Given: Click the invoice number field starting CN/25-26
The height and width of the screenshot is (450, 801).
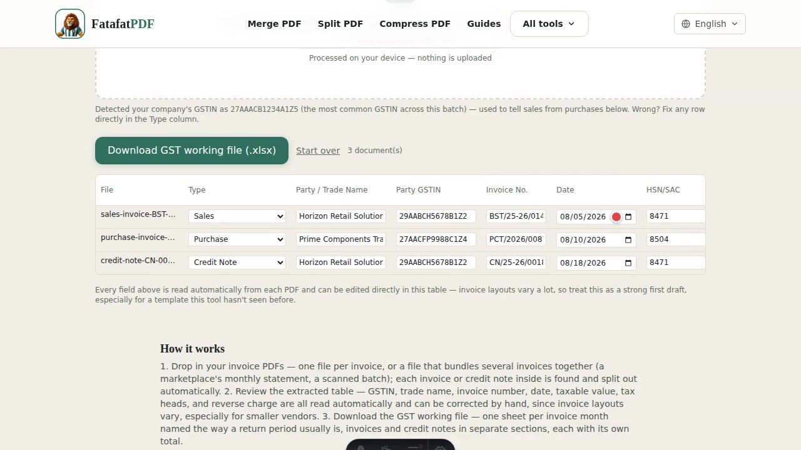Looking at the screenshot, I should (516, 262).
